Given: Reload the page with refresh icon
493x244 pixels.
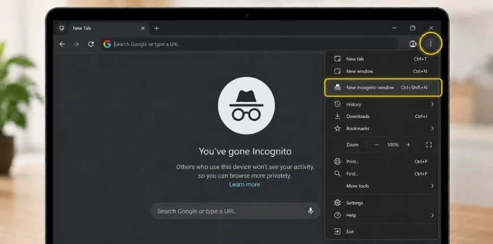Looking at the screenshot, I should point(91,44).
